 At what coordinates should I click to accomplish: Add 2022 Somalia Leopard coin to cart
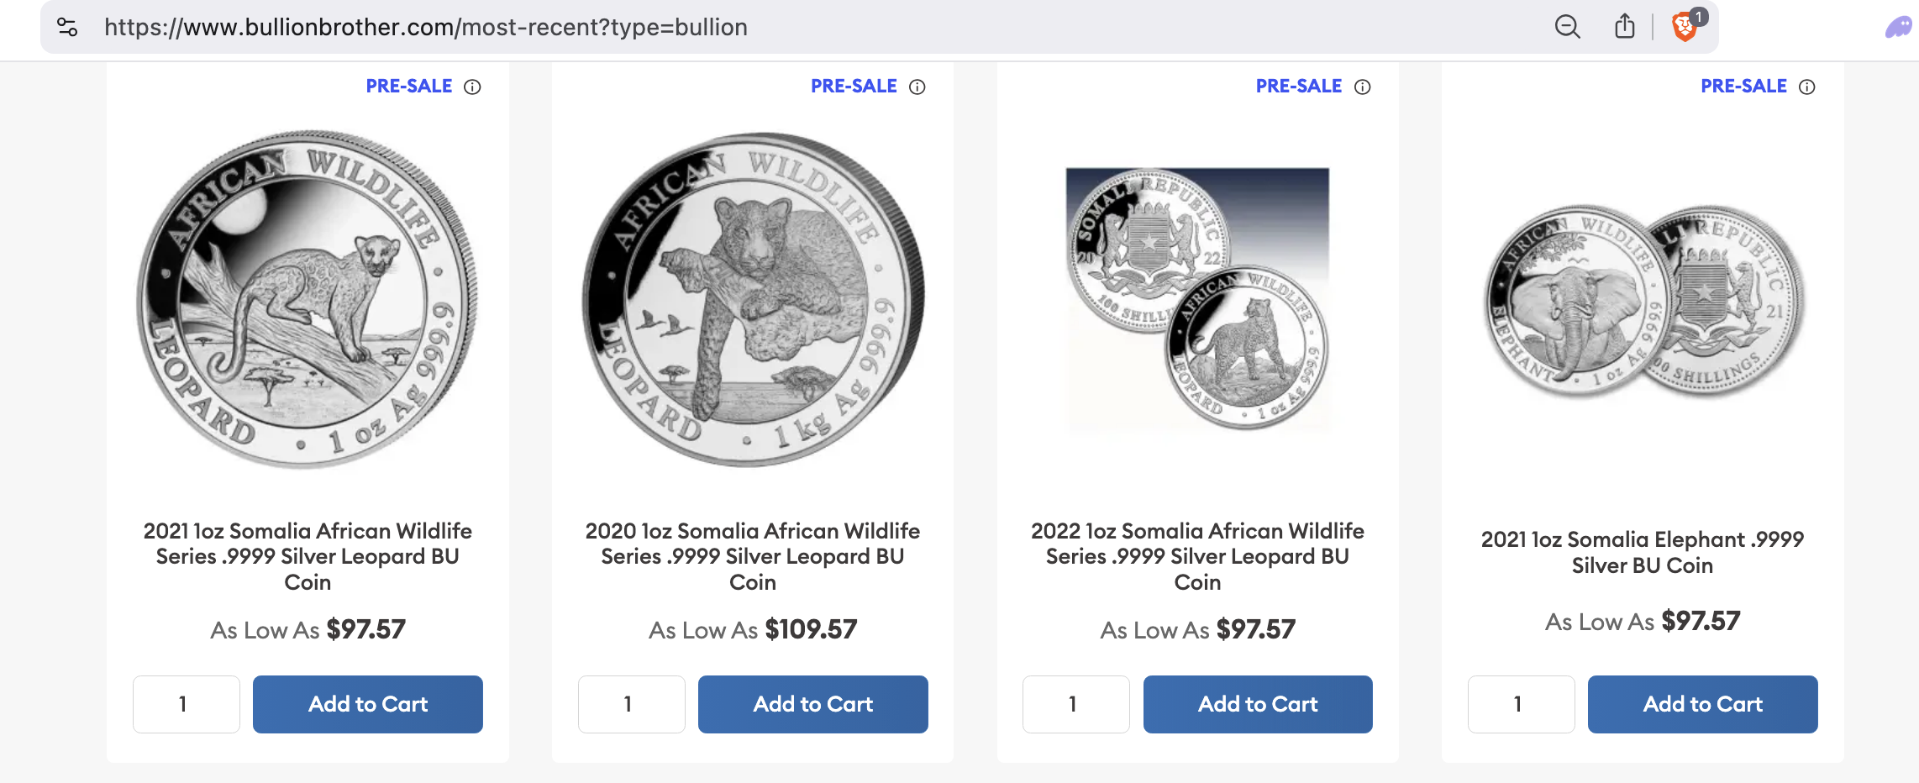pyautogui.click(x=1258, y=704)
